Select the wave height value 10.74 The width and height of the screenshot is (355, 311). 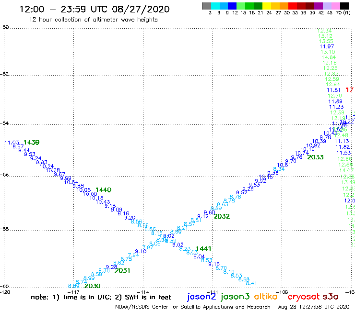coord(302,153)
